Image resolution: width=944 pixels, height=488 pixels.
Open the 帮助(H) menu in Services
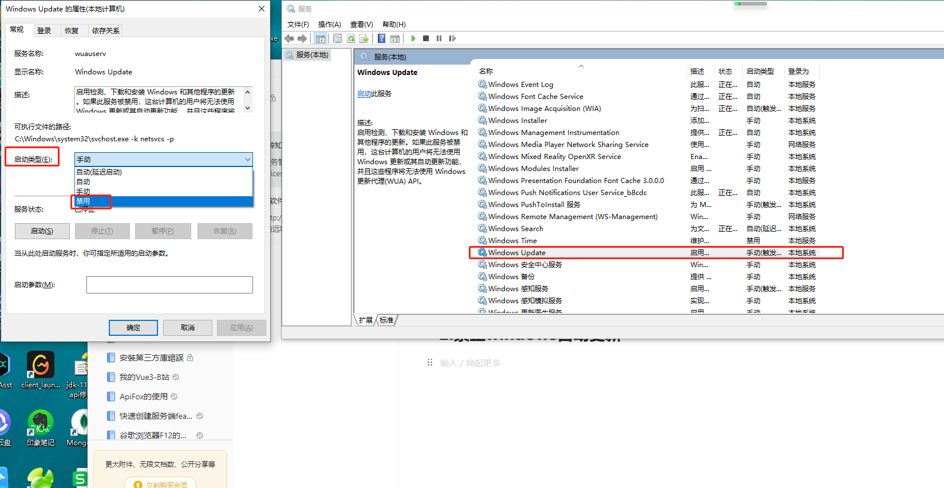tap(394, 24)
